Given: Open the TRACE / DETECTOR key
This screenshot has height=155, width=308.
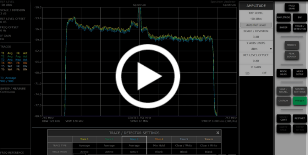Looking at the screenshot, I should [300, 28].
